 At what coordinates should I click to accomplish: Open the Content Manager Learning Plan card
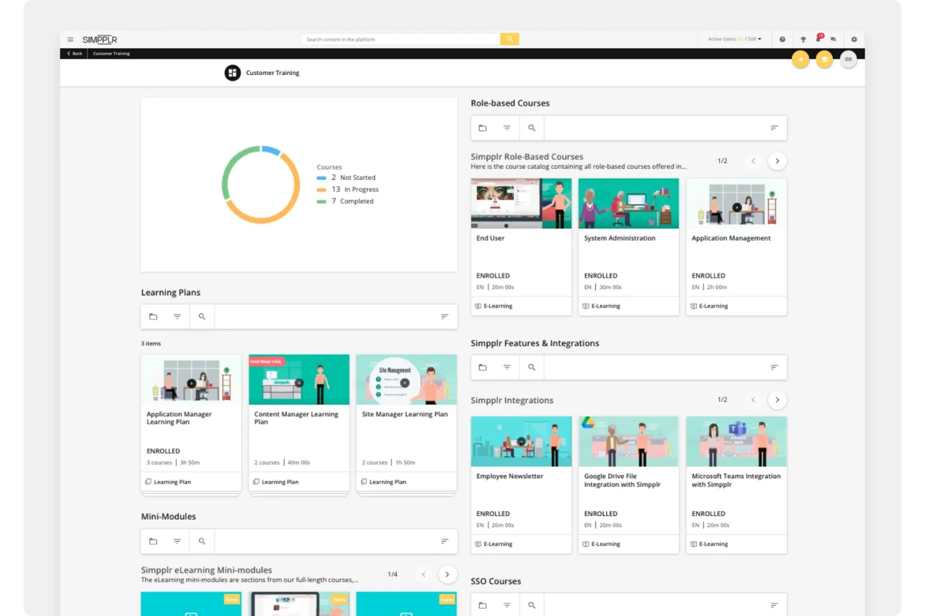coord(298,418)
